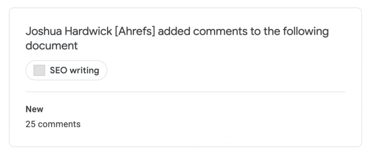Click the words "to the" in heading
Image resolution: width=373 pixels, height=154 pixels.
click(x=265, y=31)
